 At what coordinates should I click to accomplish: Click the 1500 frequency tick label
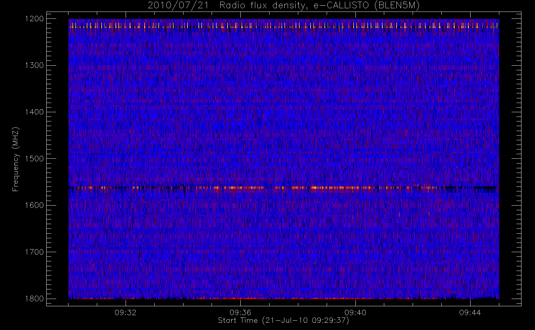(34, 159)
